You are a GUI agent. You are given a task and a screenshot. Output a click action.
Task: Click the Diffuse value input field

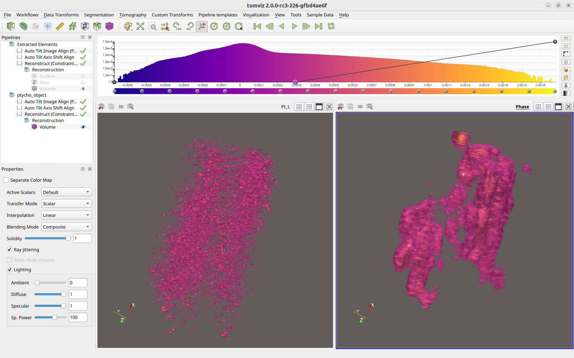point(78,294)
